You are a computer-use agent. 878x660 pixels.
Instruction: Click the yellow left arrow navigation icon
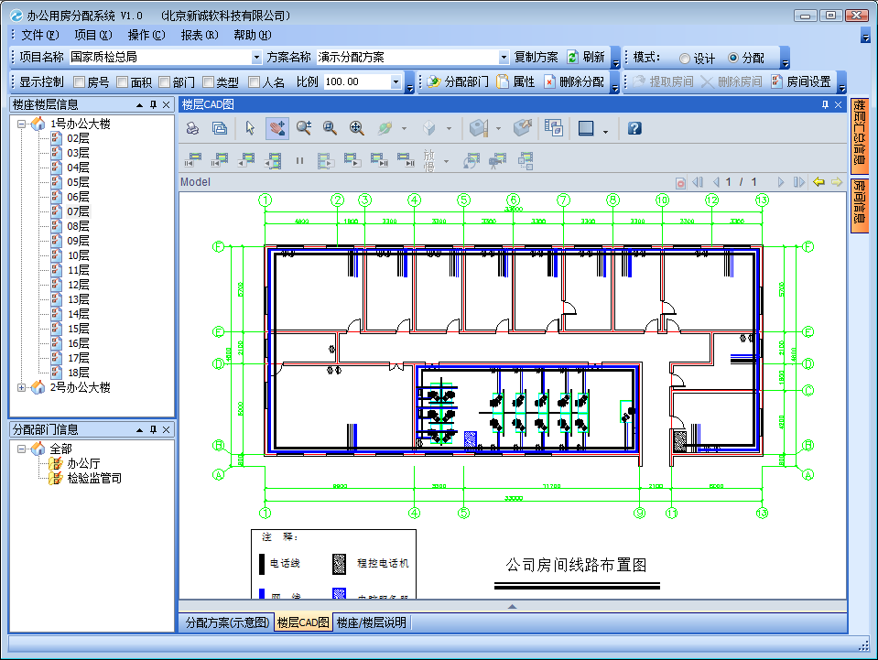click(818, 182)
